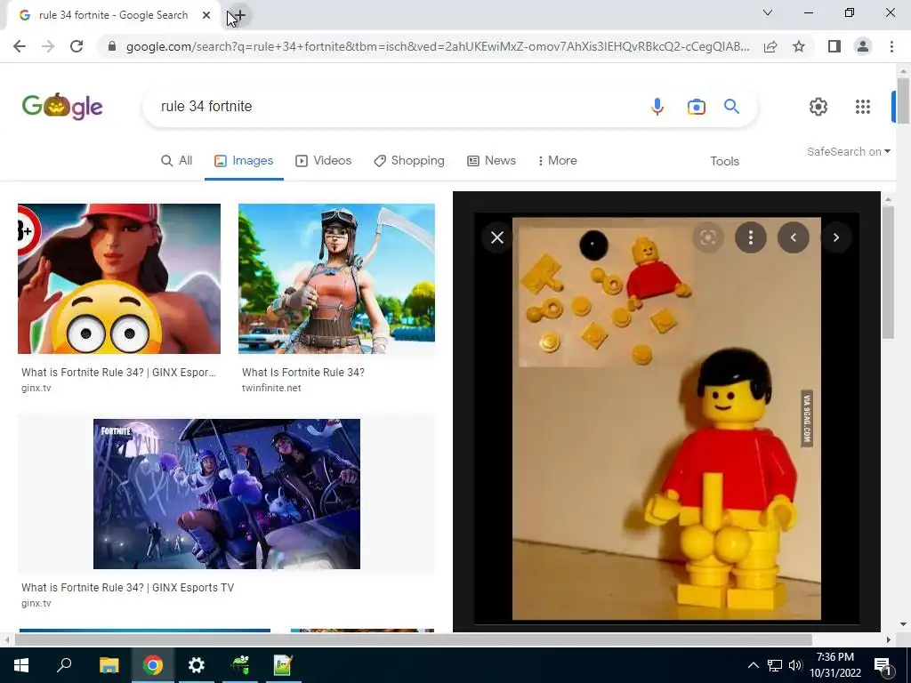Screen dimensions: 911x683
Task: Open a new tab with plus button
Action: [238, 16]
